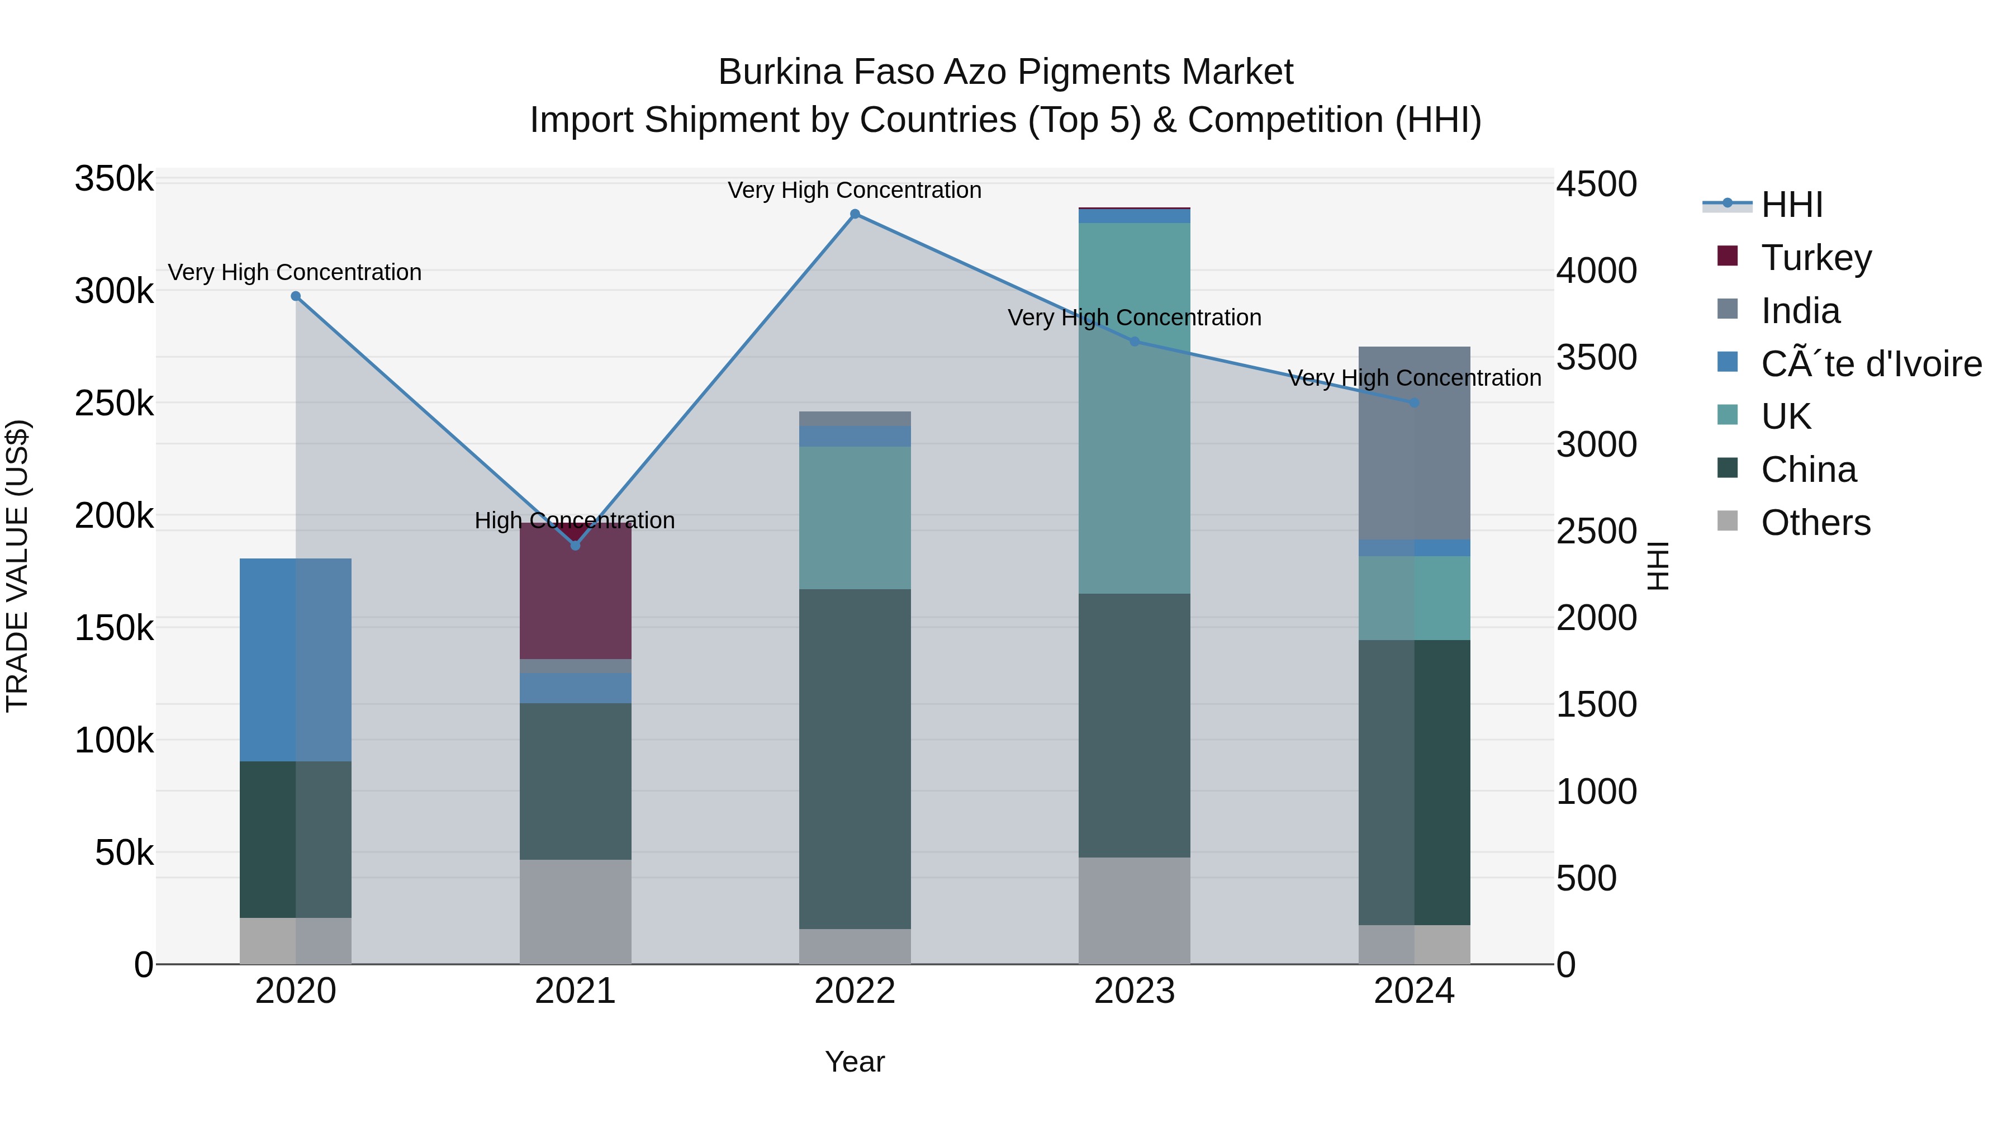Click the India segment of 2024 bar
Image resolution: width=2012 pixels, height=1132 pixels.
(1415, 443)
